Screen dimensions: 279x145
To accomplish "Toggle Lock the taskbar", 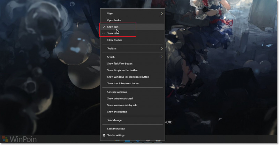I will 133,129.
